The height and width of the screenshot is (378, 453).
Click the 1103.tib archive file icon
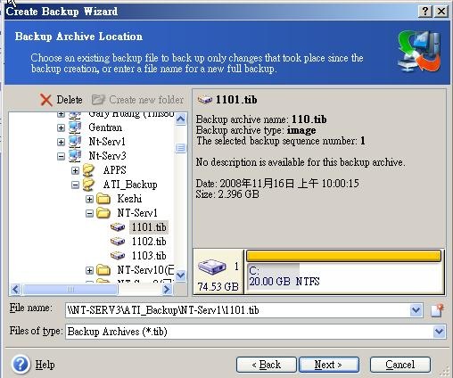[118, 256]
